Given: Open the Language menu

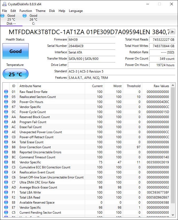Looking at the screenshot, I should (x=76, y=11).
